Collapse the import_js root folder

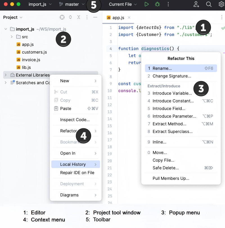click(6, 29)
